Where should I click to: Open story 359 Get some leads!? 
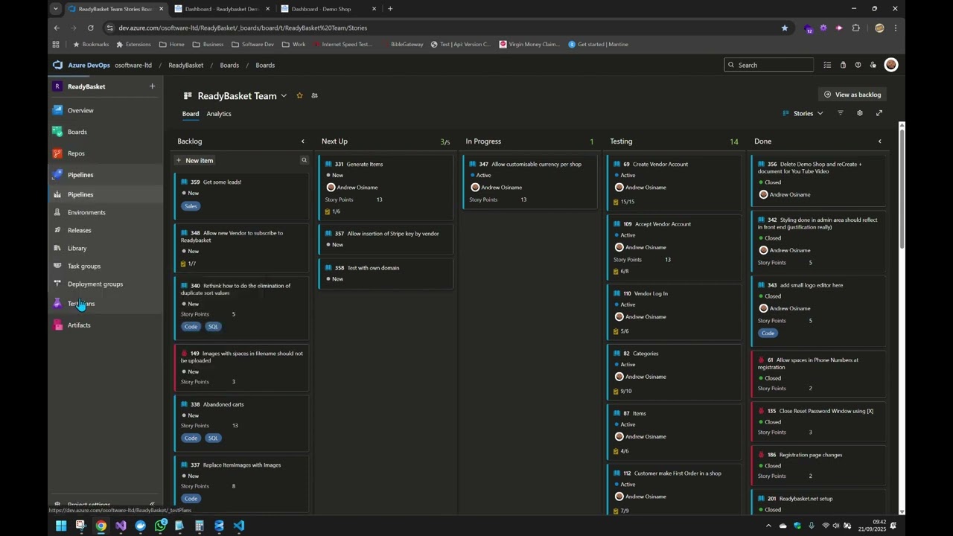point(222,182)
